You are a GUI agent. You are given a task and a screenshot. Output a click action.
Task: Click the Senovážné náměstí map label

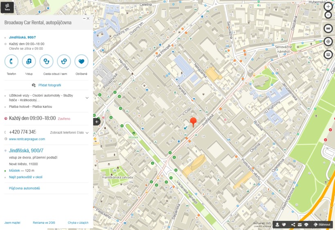tap(284, 49)
